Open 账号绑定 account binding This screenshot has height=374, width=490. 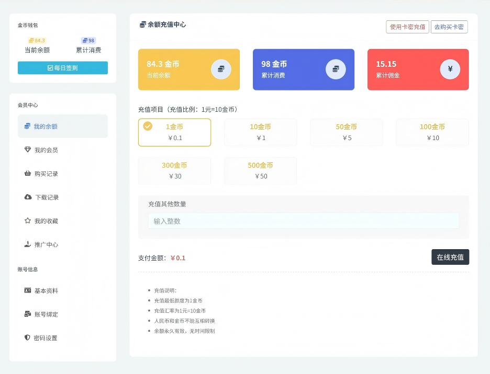62,314
